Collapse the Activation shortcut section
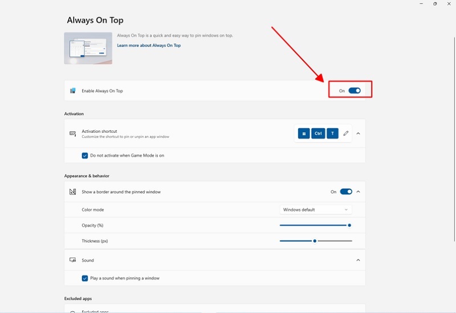Viewport: 456px width, 313px height. 358,133
